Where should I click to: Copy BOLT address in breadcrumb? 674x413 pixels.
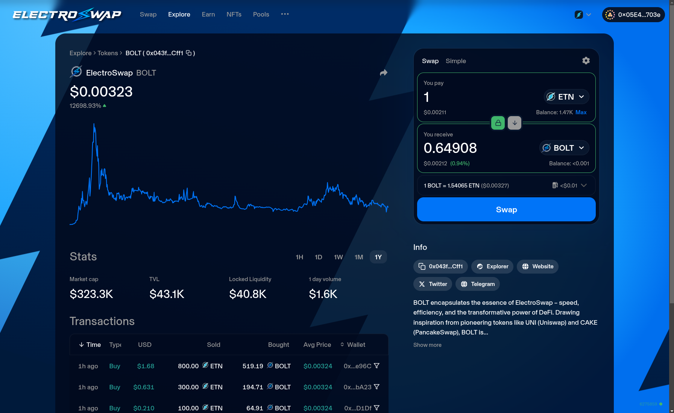189,53
